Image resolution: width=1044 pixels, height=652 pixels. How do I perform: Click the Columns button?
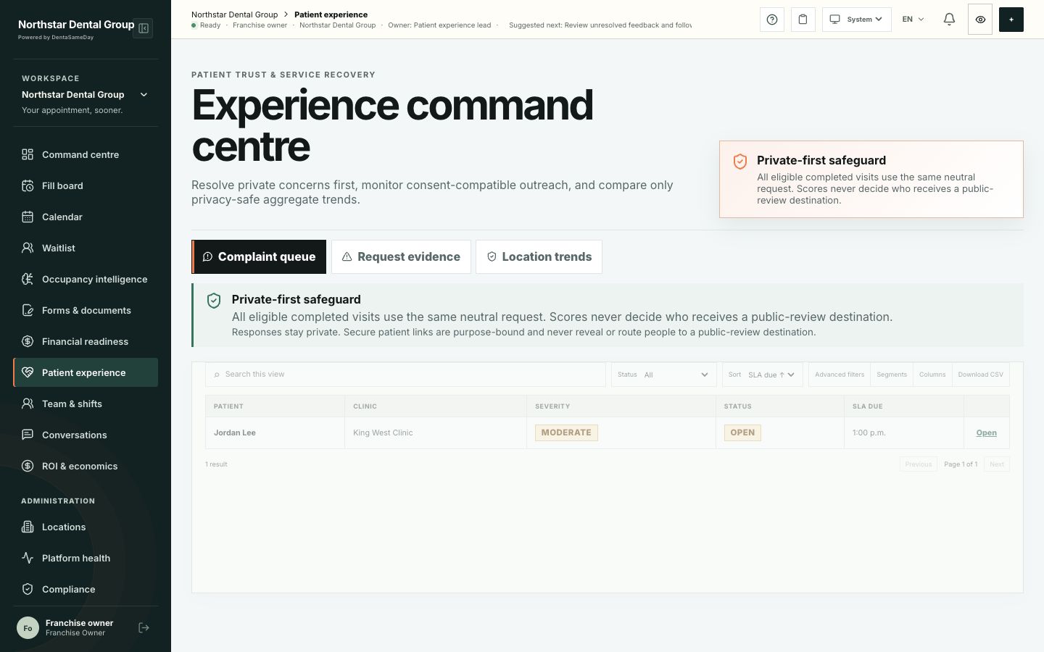[932, 375]
